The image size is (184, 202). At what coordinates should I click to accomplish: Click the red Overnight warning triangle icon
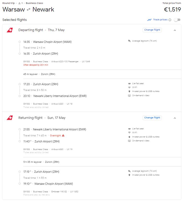[63, 136]
